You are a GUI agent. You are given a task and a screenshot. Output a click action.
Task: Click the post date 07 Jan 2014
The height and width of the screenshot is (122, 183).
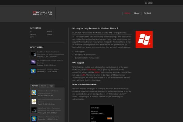point(77,33)
